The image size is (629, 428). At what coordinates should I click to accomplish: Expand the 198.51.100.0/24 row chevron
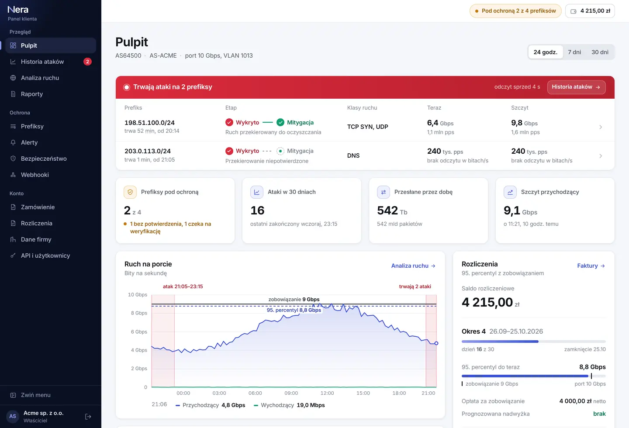pos(601,127)
